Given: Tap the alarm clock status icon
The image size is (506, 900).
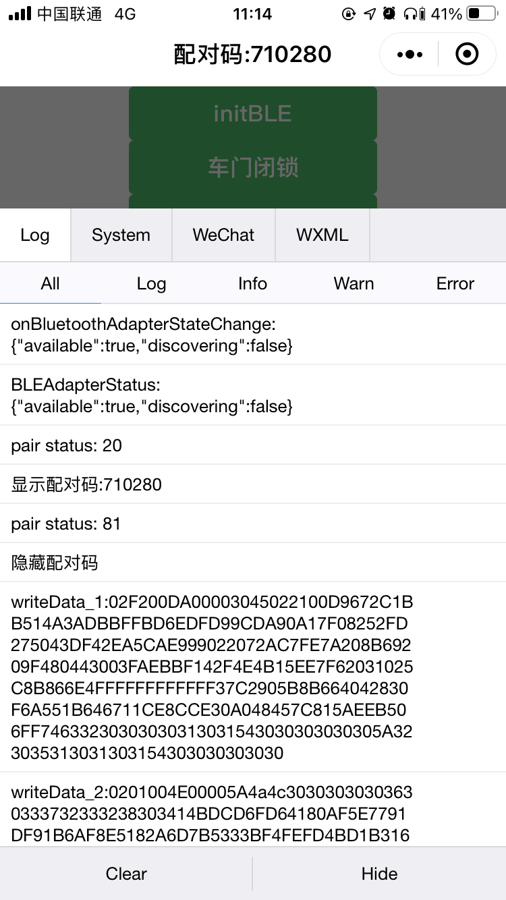Looking at the screenshot, I should pyautogui.click(x=389, y=13).
